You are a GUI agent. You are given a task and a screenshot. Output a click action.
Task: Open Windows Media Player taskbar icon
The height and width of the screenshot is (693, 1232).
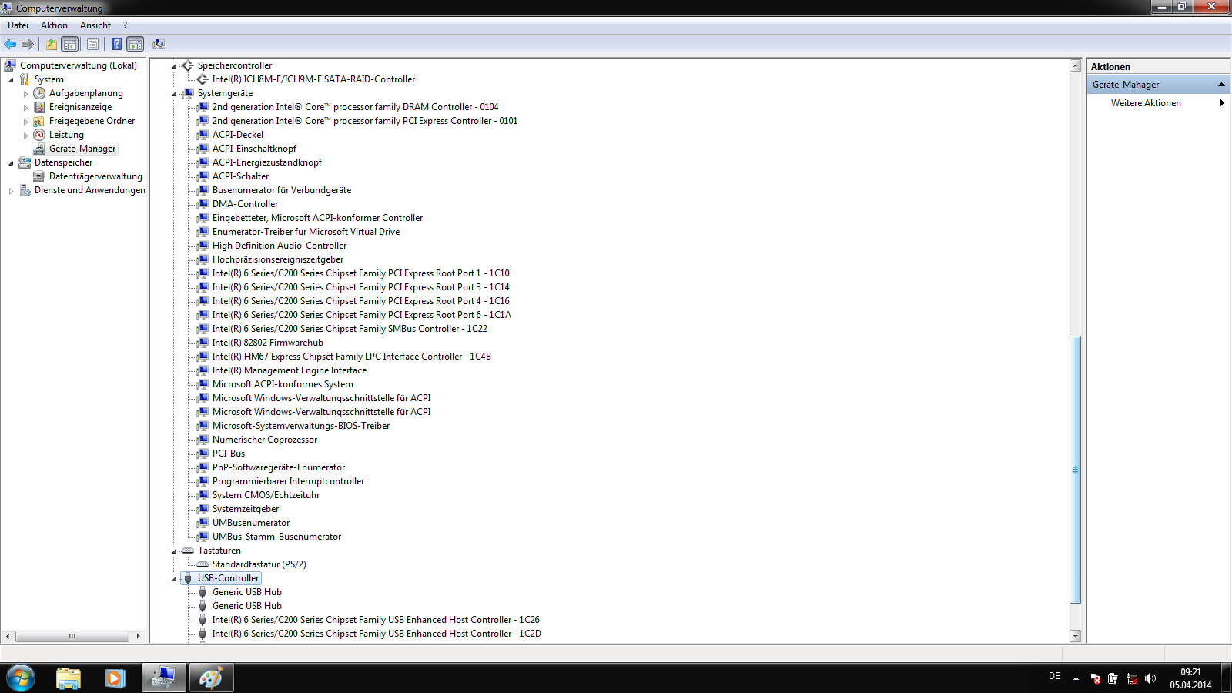(115, 678)
